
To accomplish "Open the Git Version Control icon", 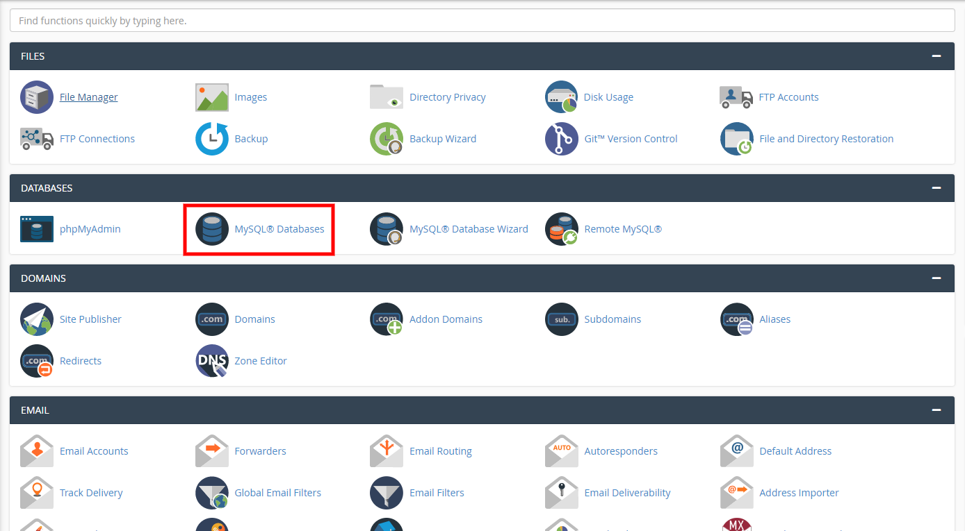I will pos(562,139).
